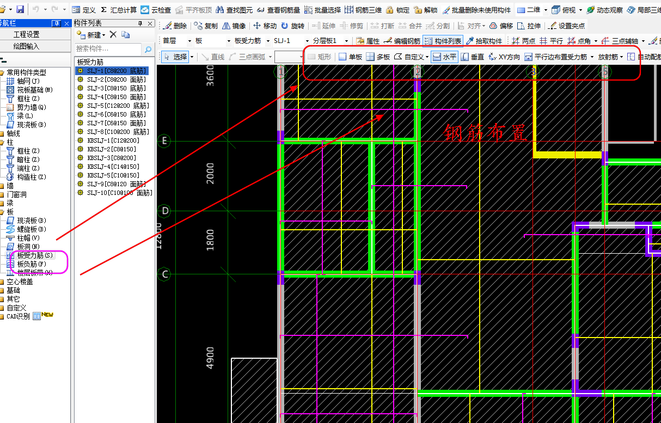Image resolution: width=661 pixels, height=423 pixels.
Task: Click the 移动 move tool
Action: point(265,26)
